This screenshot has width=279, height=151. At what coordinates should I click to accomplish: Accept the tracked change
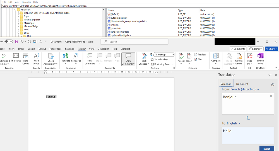181,59
